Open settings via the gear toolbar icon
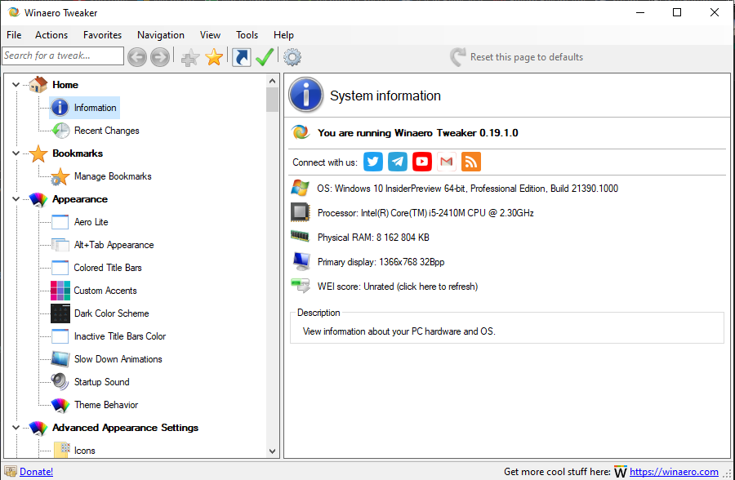 click(x=292, y=57)
